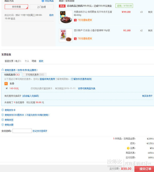154x172 pixels.
Task: Click the red 满减 promotion badge
Action: coord(62,6)
